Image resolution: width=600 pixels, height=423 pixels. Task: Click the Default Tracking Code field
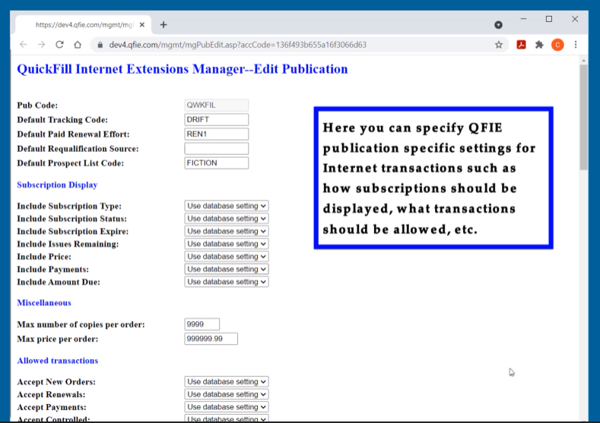(216, 119)
